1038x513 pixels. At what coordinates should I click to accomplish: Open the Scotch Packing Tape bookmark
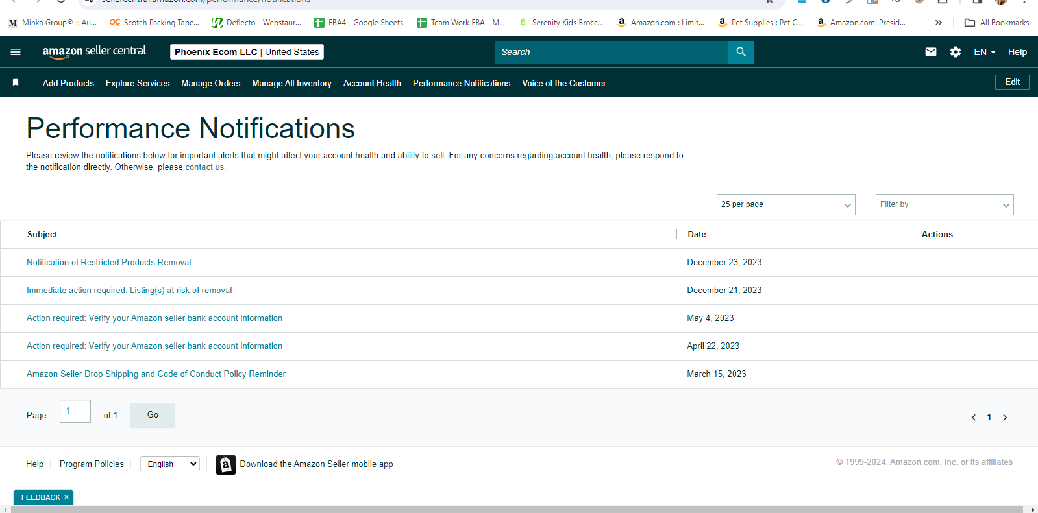pyautogui.click(x=154, y=23)
